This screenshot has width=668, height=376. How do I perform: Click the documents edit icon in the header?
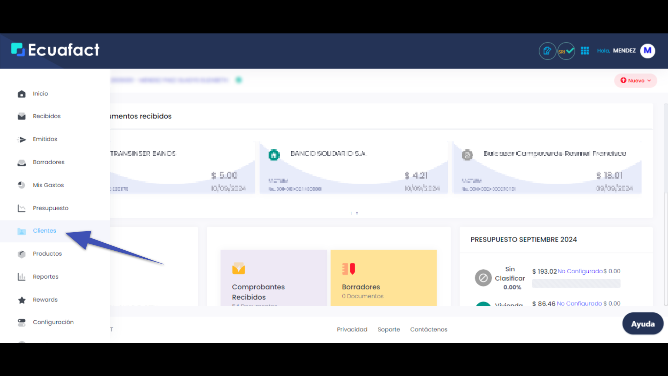pos(547,51)
